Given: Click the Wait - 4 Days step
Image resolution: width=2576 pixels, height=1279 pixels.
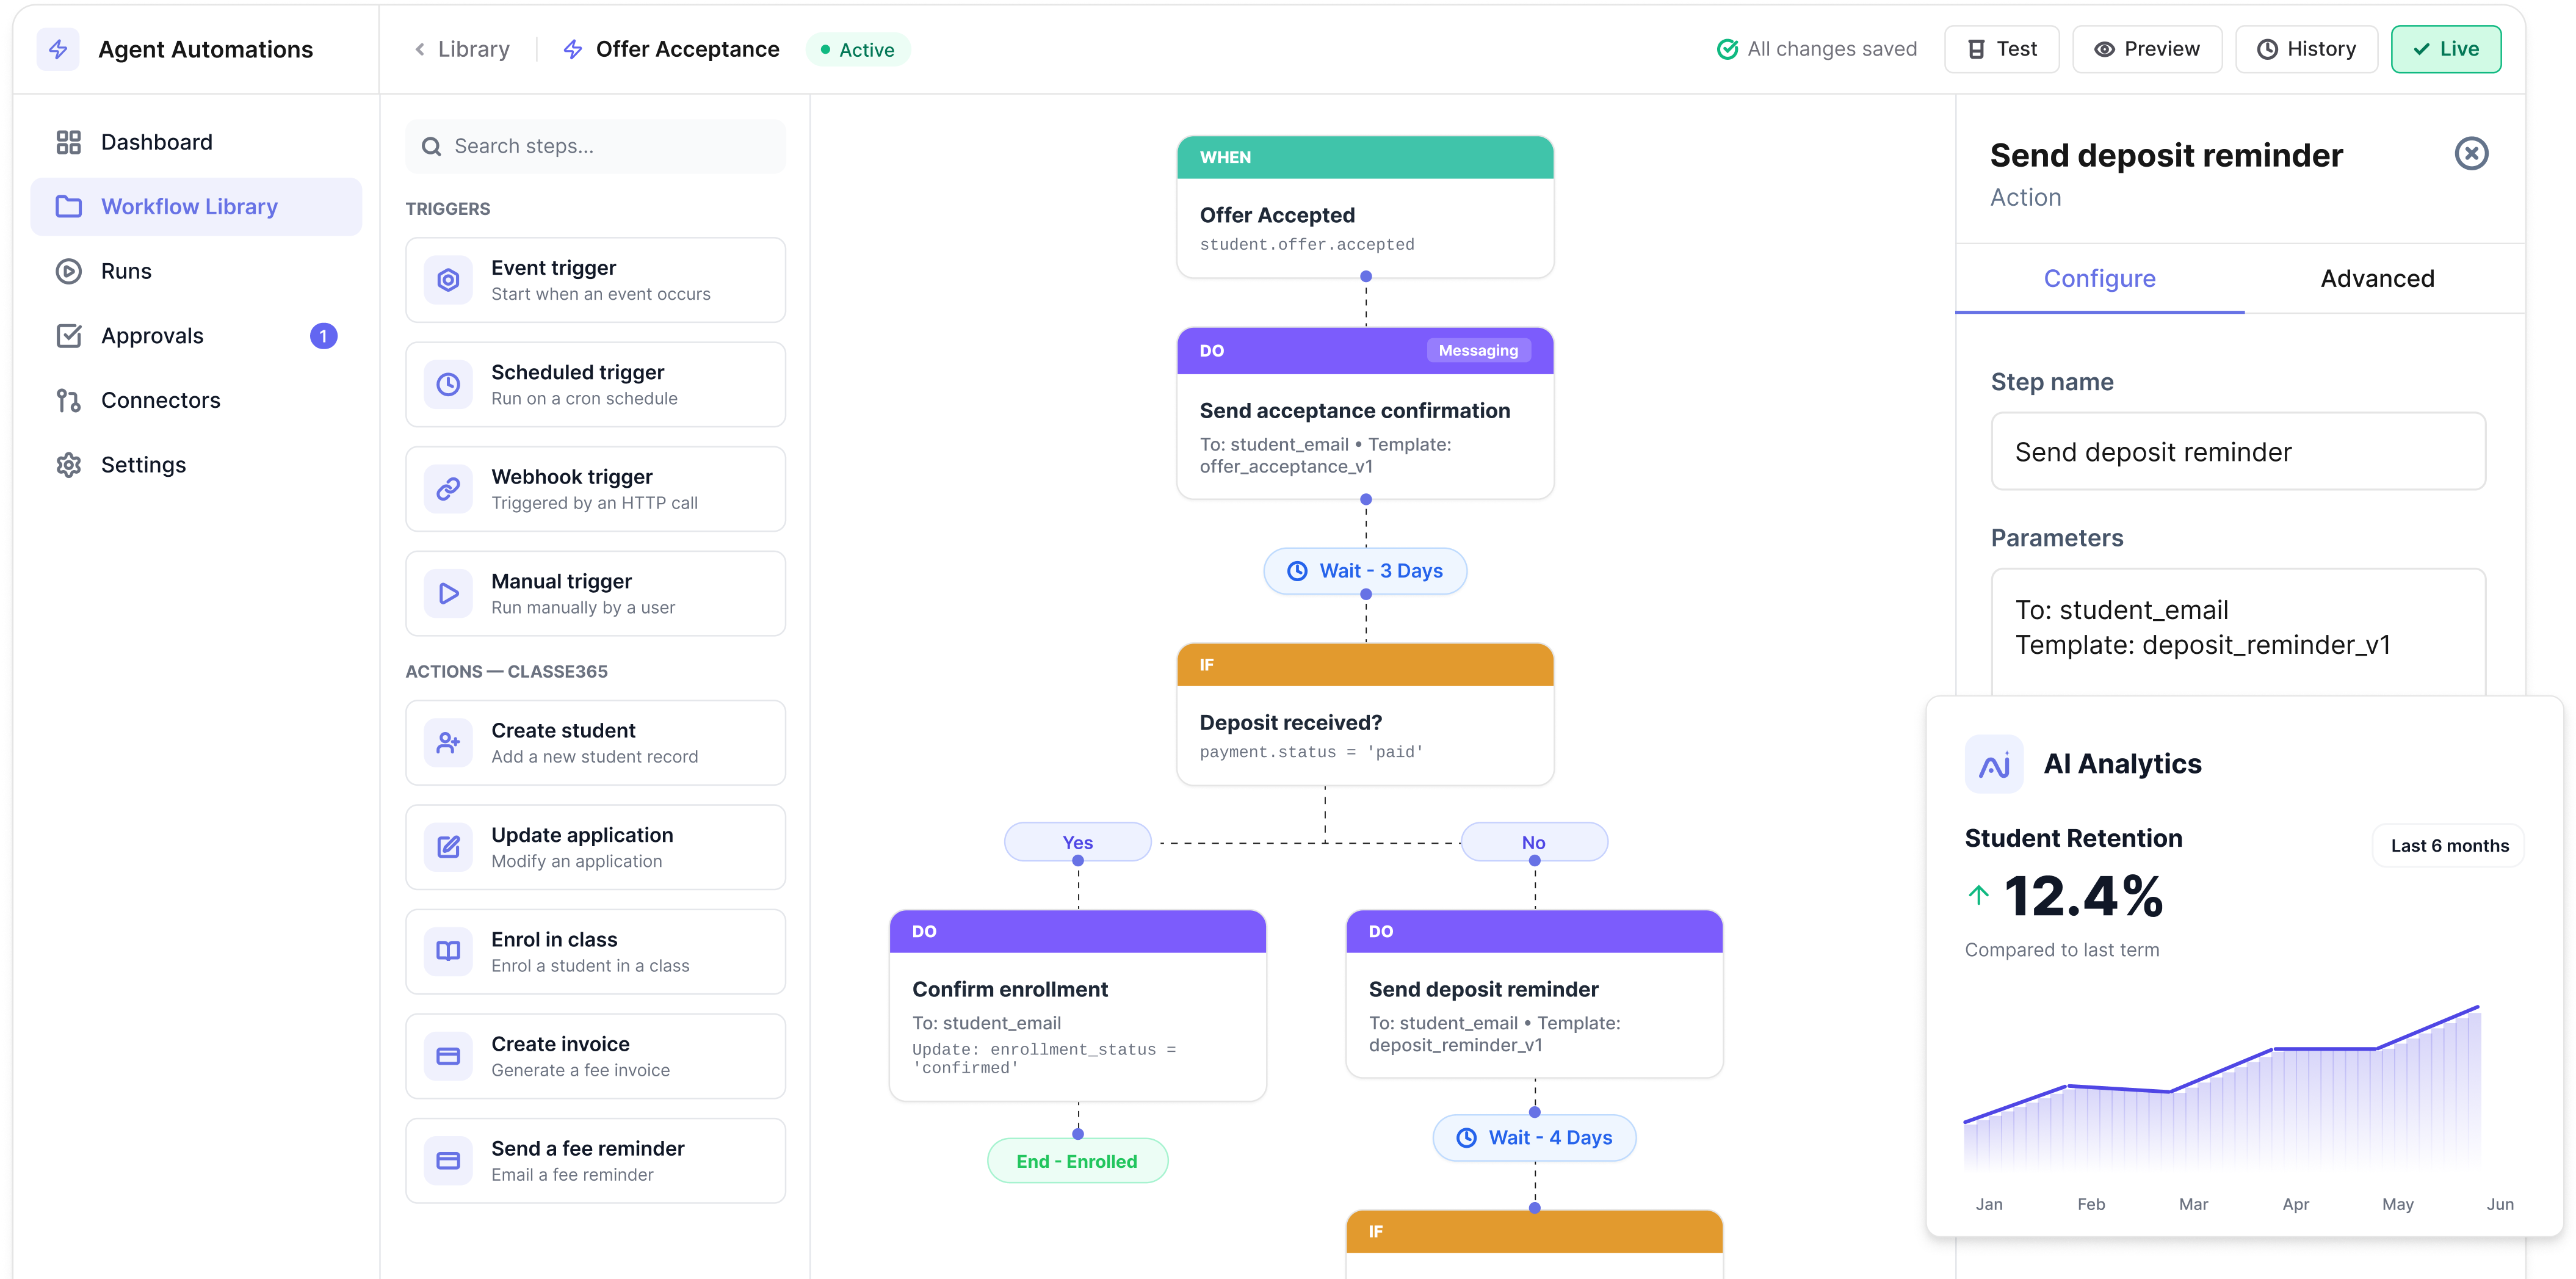Looking at the screenshot, I should (x=1534, y=1138).
